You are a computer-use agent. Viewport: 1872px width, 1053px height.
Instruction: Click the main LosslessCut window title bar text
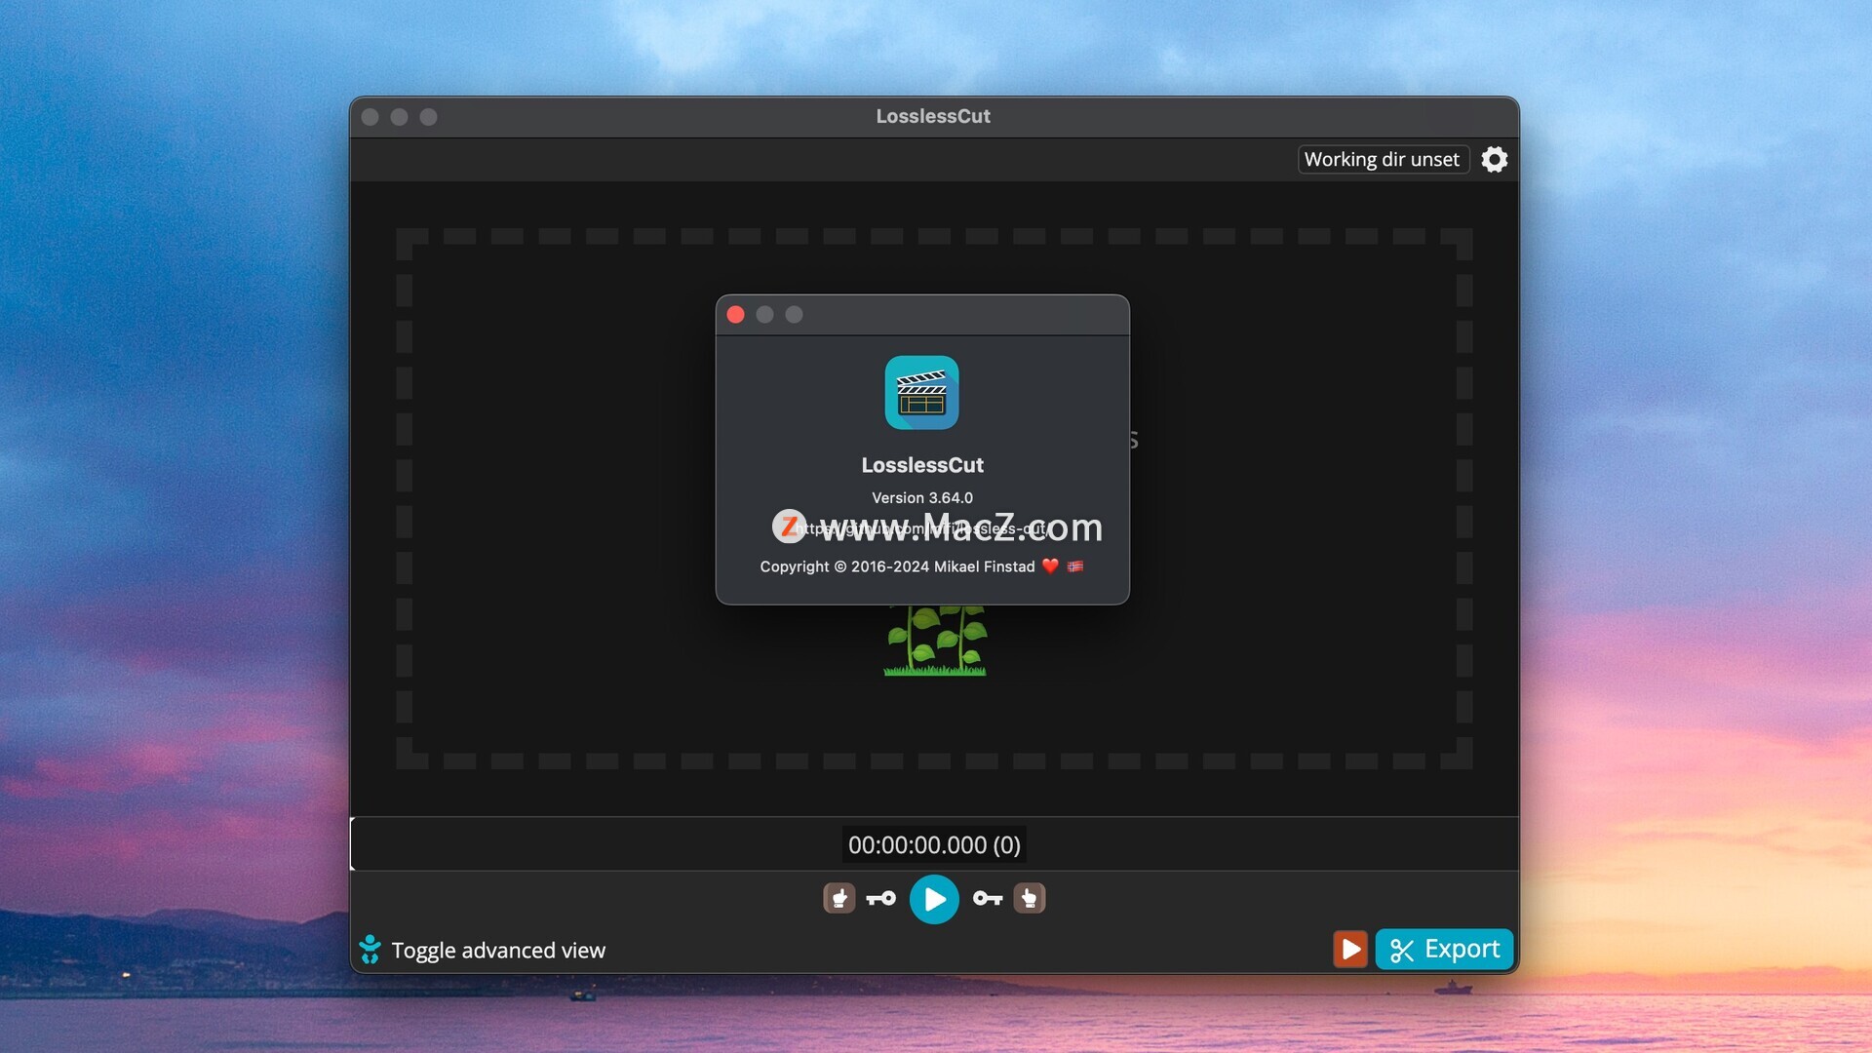point(933,116)
